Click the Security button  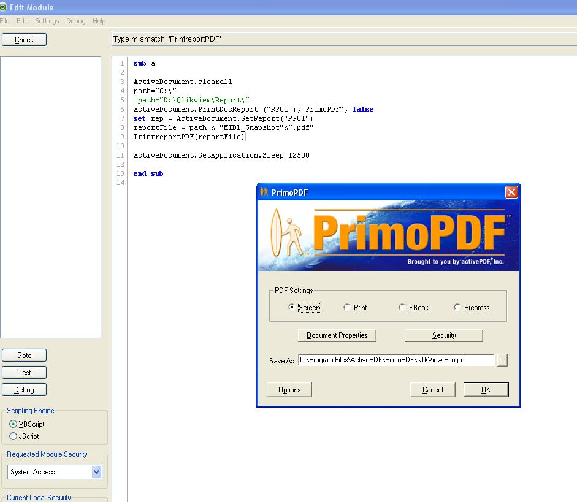443,335
